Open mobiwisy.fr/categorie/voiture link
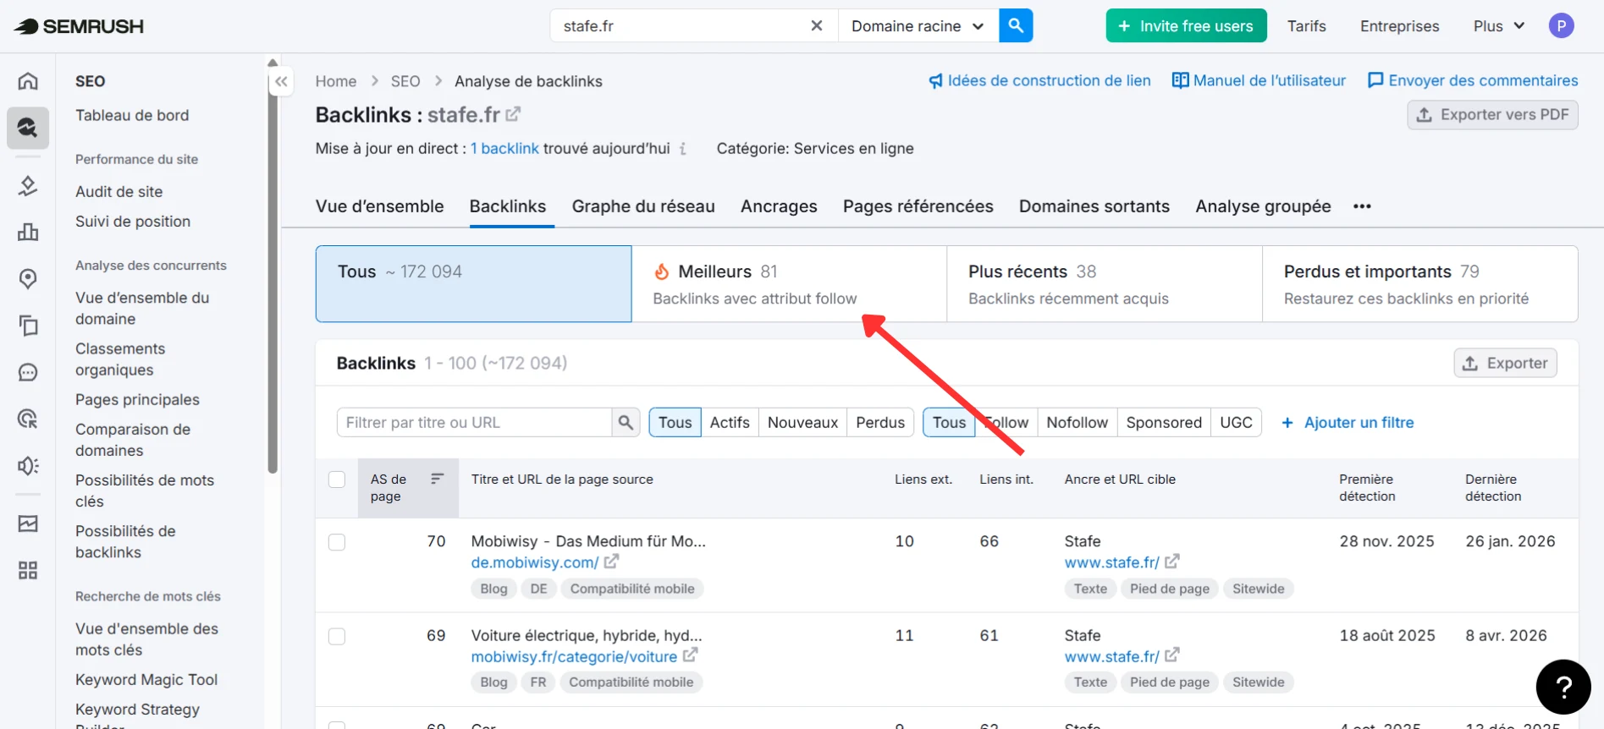The height and width of the screenshot is (729, 1604). (x=574, y=656)
